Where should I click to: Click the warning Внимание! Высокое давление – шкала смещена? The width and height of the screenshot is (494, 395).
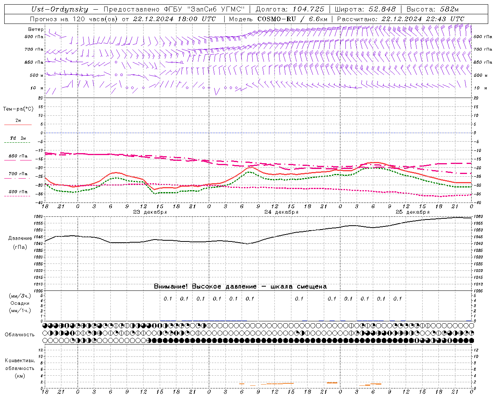[x=240, y=287]
